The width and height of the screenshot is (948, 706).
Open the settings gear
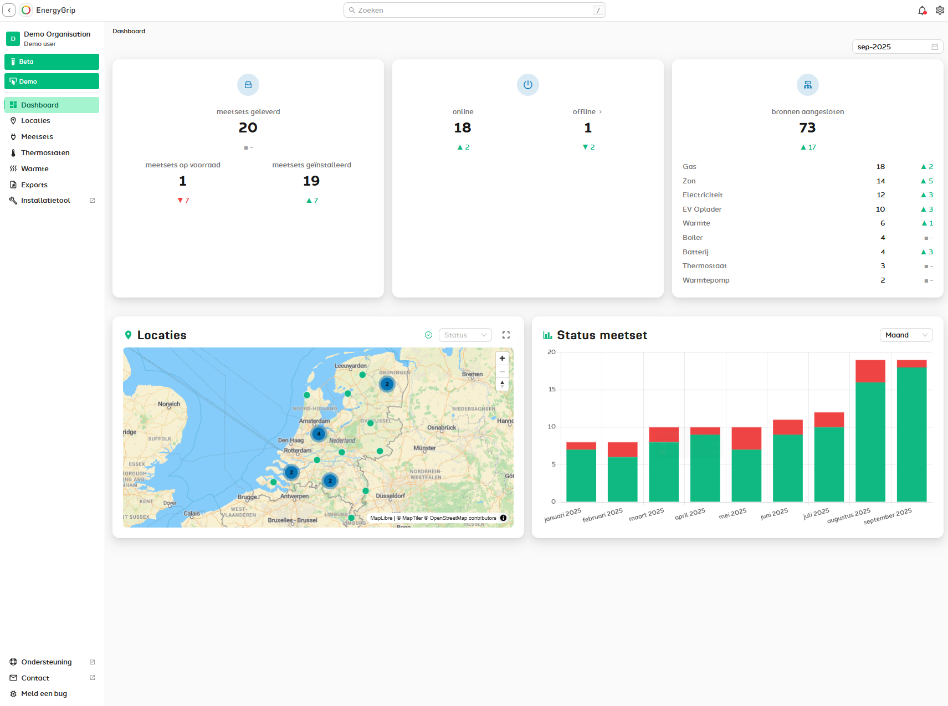[940, 10]
